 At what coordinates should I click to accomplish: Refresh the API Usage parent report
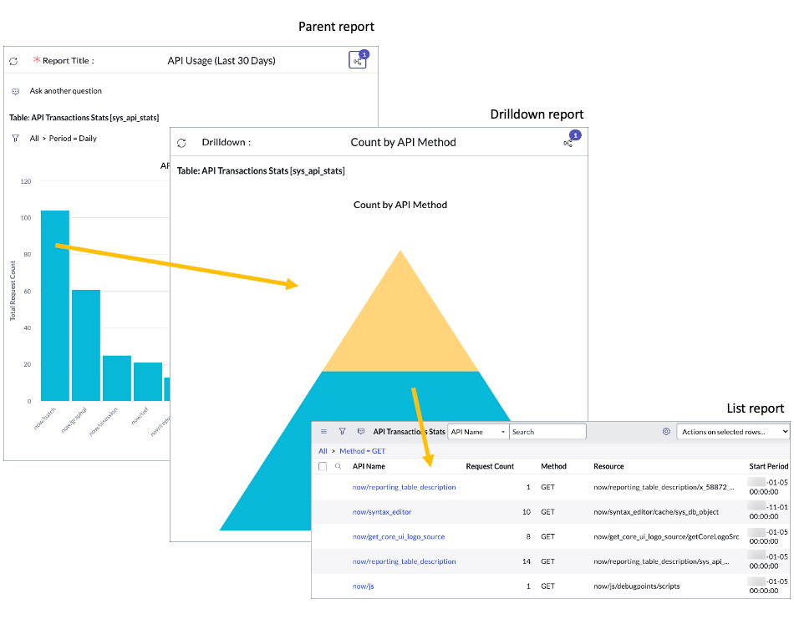[13, 61]
